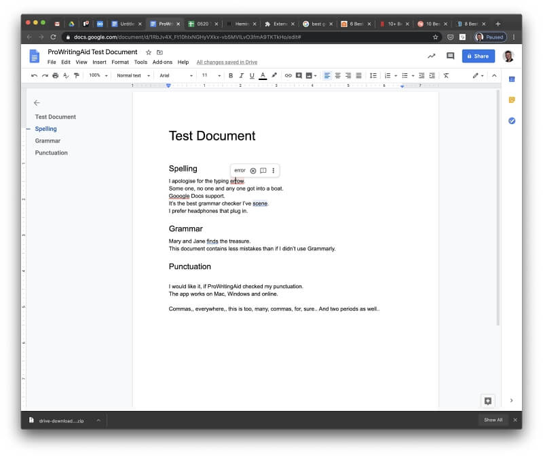Open the 100% zoom dropdown

98,75
